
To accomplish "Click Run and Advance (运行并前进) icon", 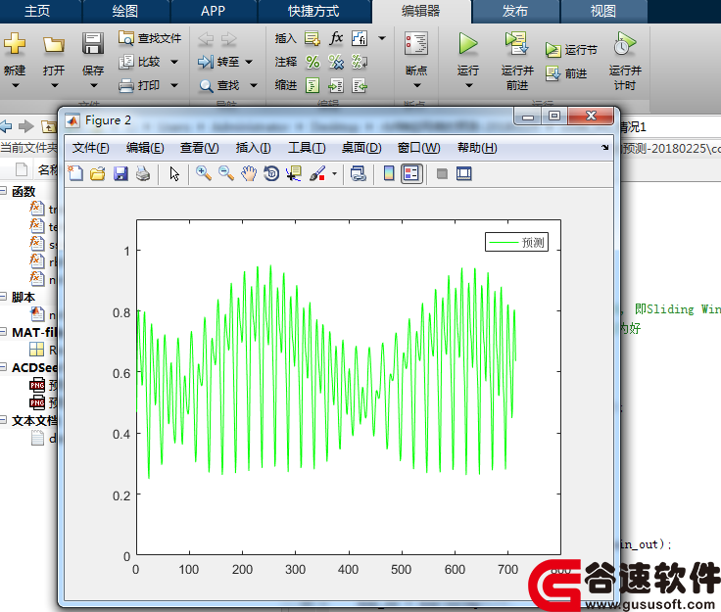I will 517,43.
